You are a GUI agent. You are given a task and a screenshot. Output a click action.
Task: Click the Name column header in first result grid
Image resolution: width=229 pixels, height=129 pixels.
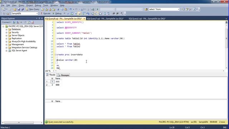pyautogui.click(x=58, y=78)
